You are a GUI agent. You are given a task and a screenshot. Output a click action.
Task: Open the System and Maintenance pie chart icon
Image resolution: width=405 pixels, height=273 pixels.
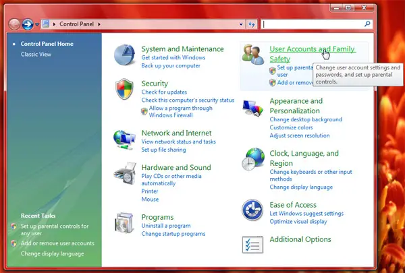(124, 55)
